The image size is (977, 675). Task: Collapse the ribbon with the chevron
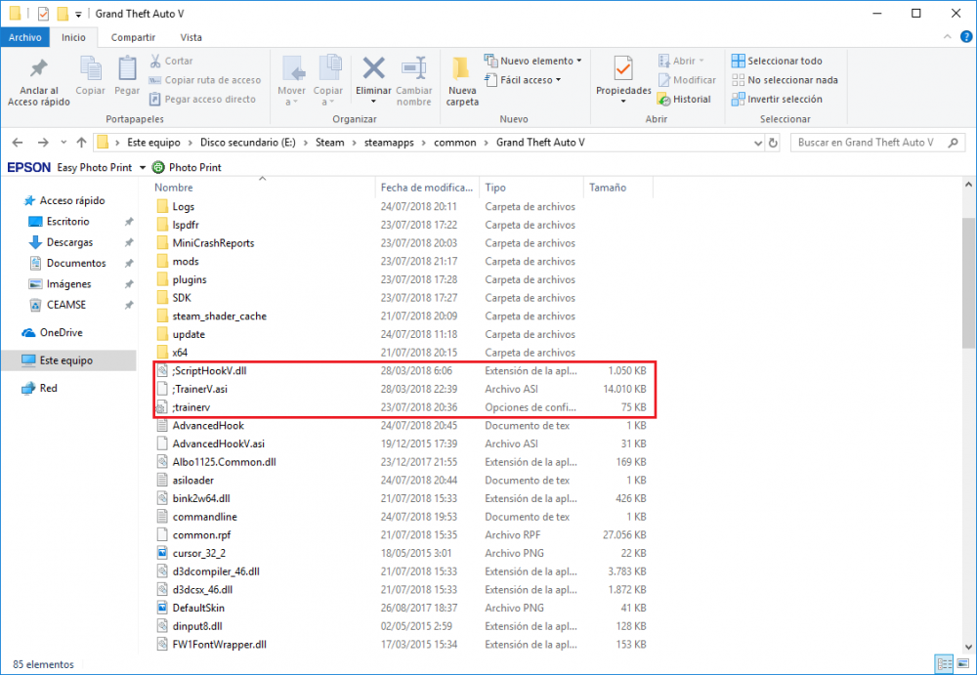947,37
